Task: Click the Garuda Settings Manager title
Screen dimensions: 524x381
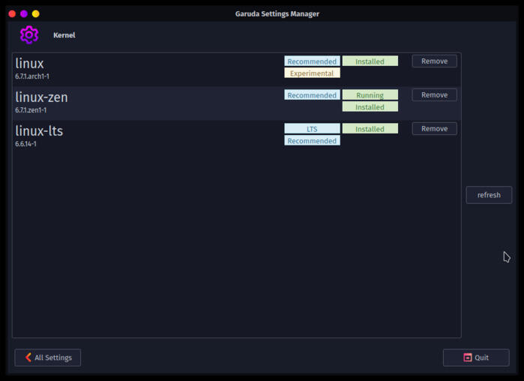Action: (x=277, y=14)
